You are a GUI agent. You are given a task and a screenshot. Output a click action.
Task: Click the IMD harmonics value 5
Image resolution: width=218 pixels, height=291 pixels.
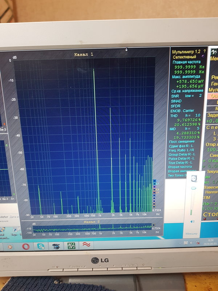pos(198,128)
